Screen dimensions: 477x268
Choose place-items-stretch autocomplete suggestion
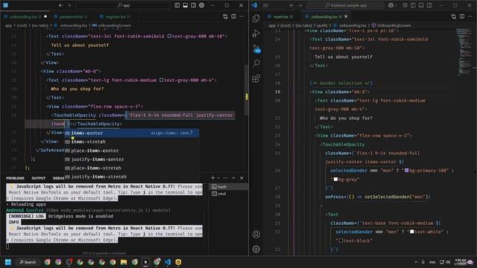(131, 168)
